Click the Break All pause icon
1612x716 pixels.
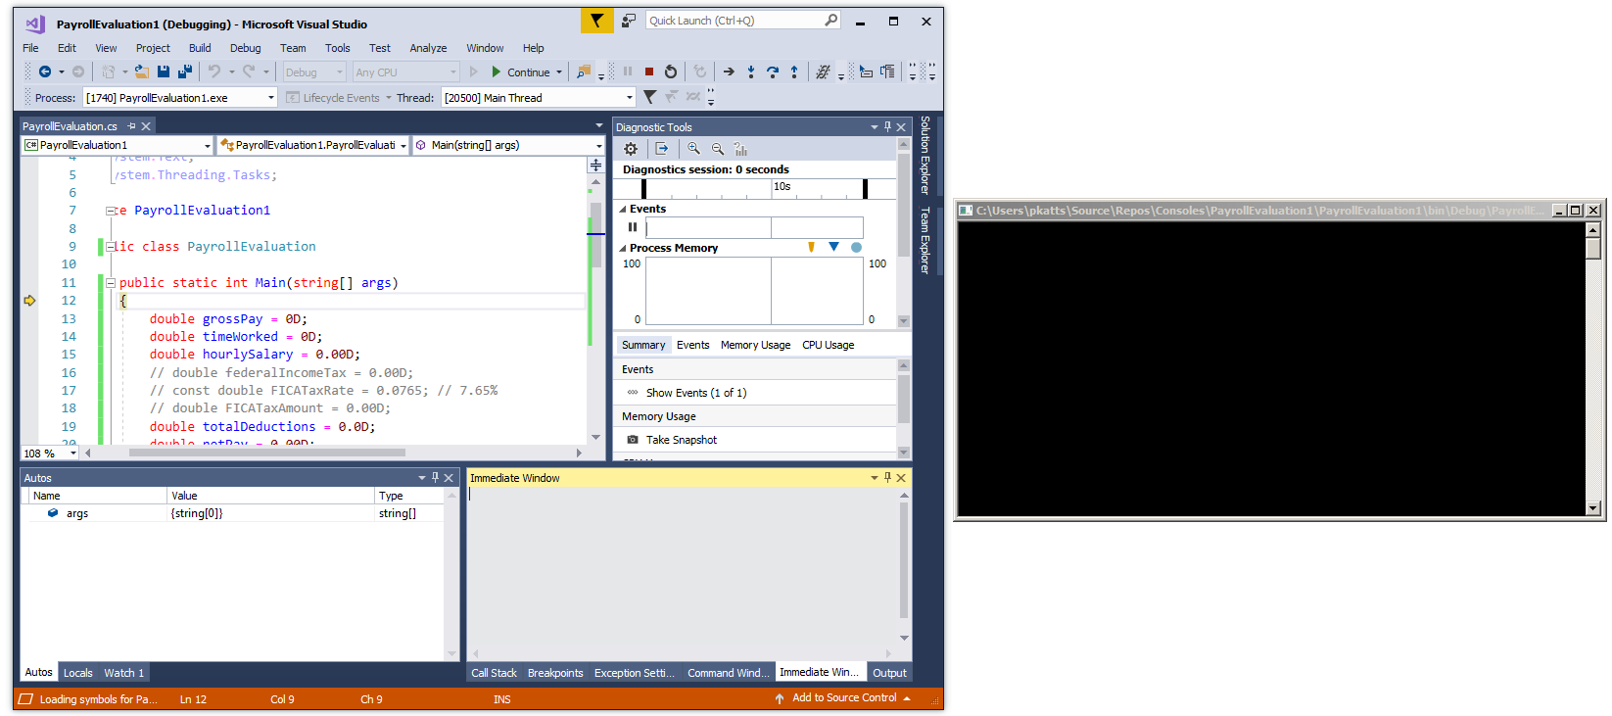tap(628, 72)
